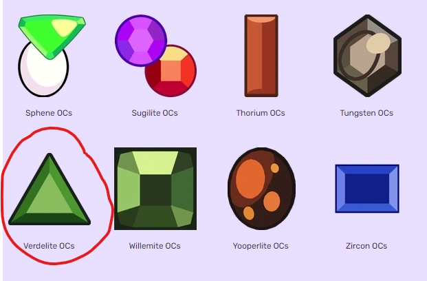
Task: Open the Yooperlite OCs link
Action: coord(261,246)
